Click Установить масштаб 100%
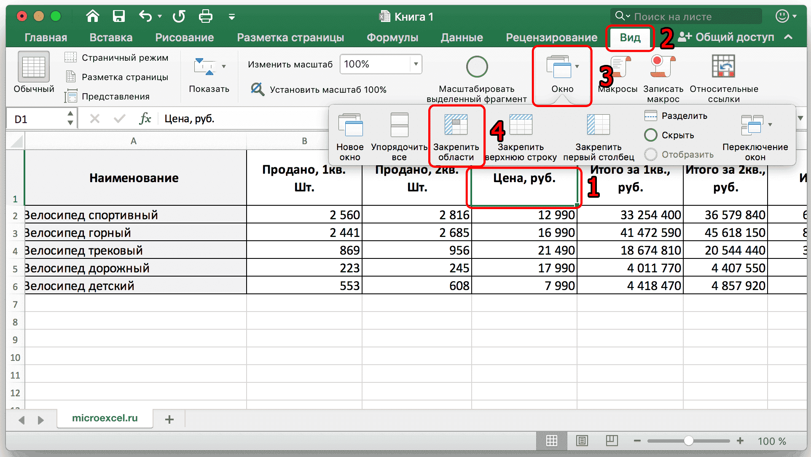 click(x=322, y=89)
